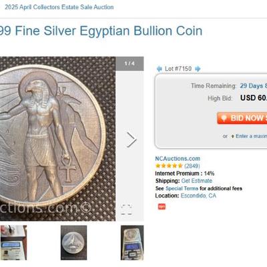Click the red sign badge under Location

pos(162,207)
